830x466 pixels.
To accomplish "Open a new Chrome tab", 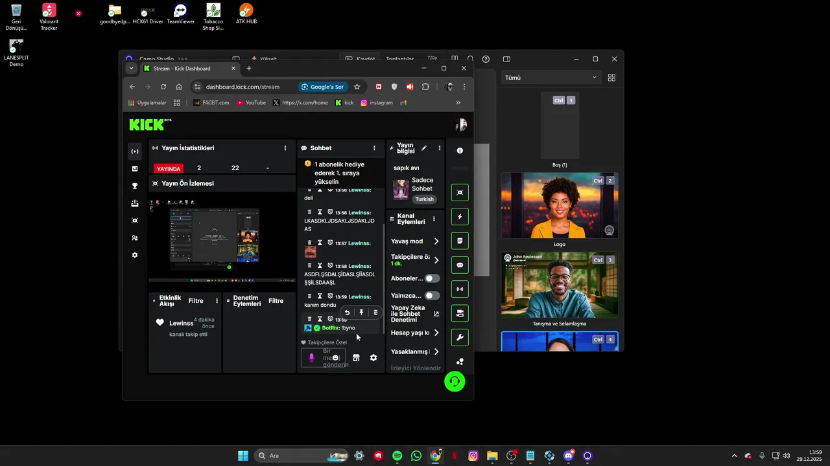I will click(248, 68).
